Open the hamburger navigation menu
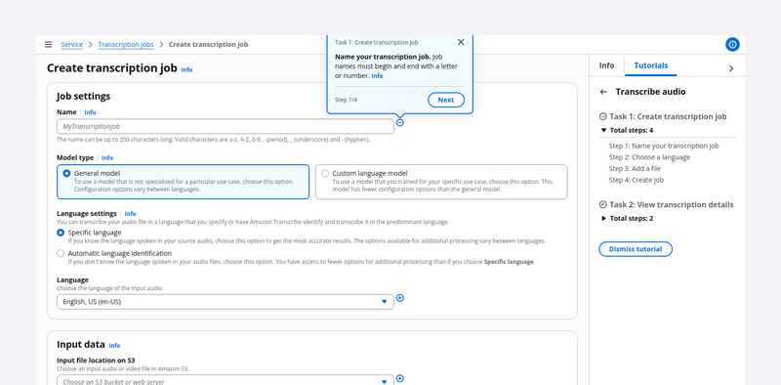781x385 pixels. 48,44
